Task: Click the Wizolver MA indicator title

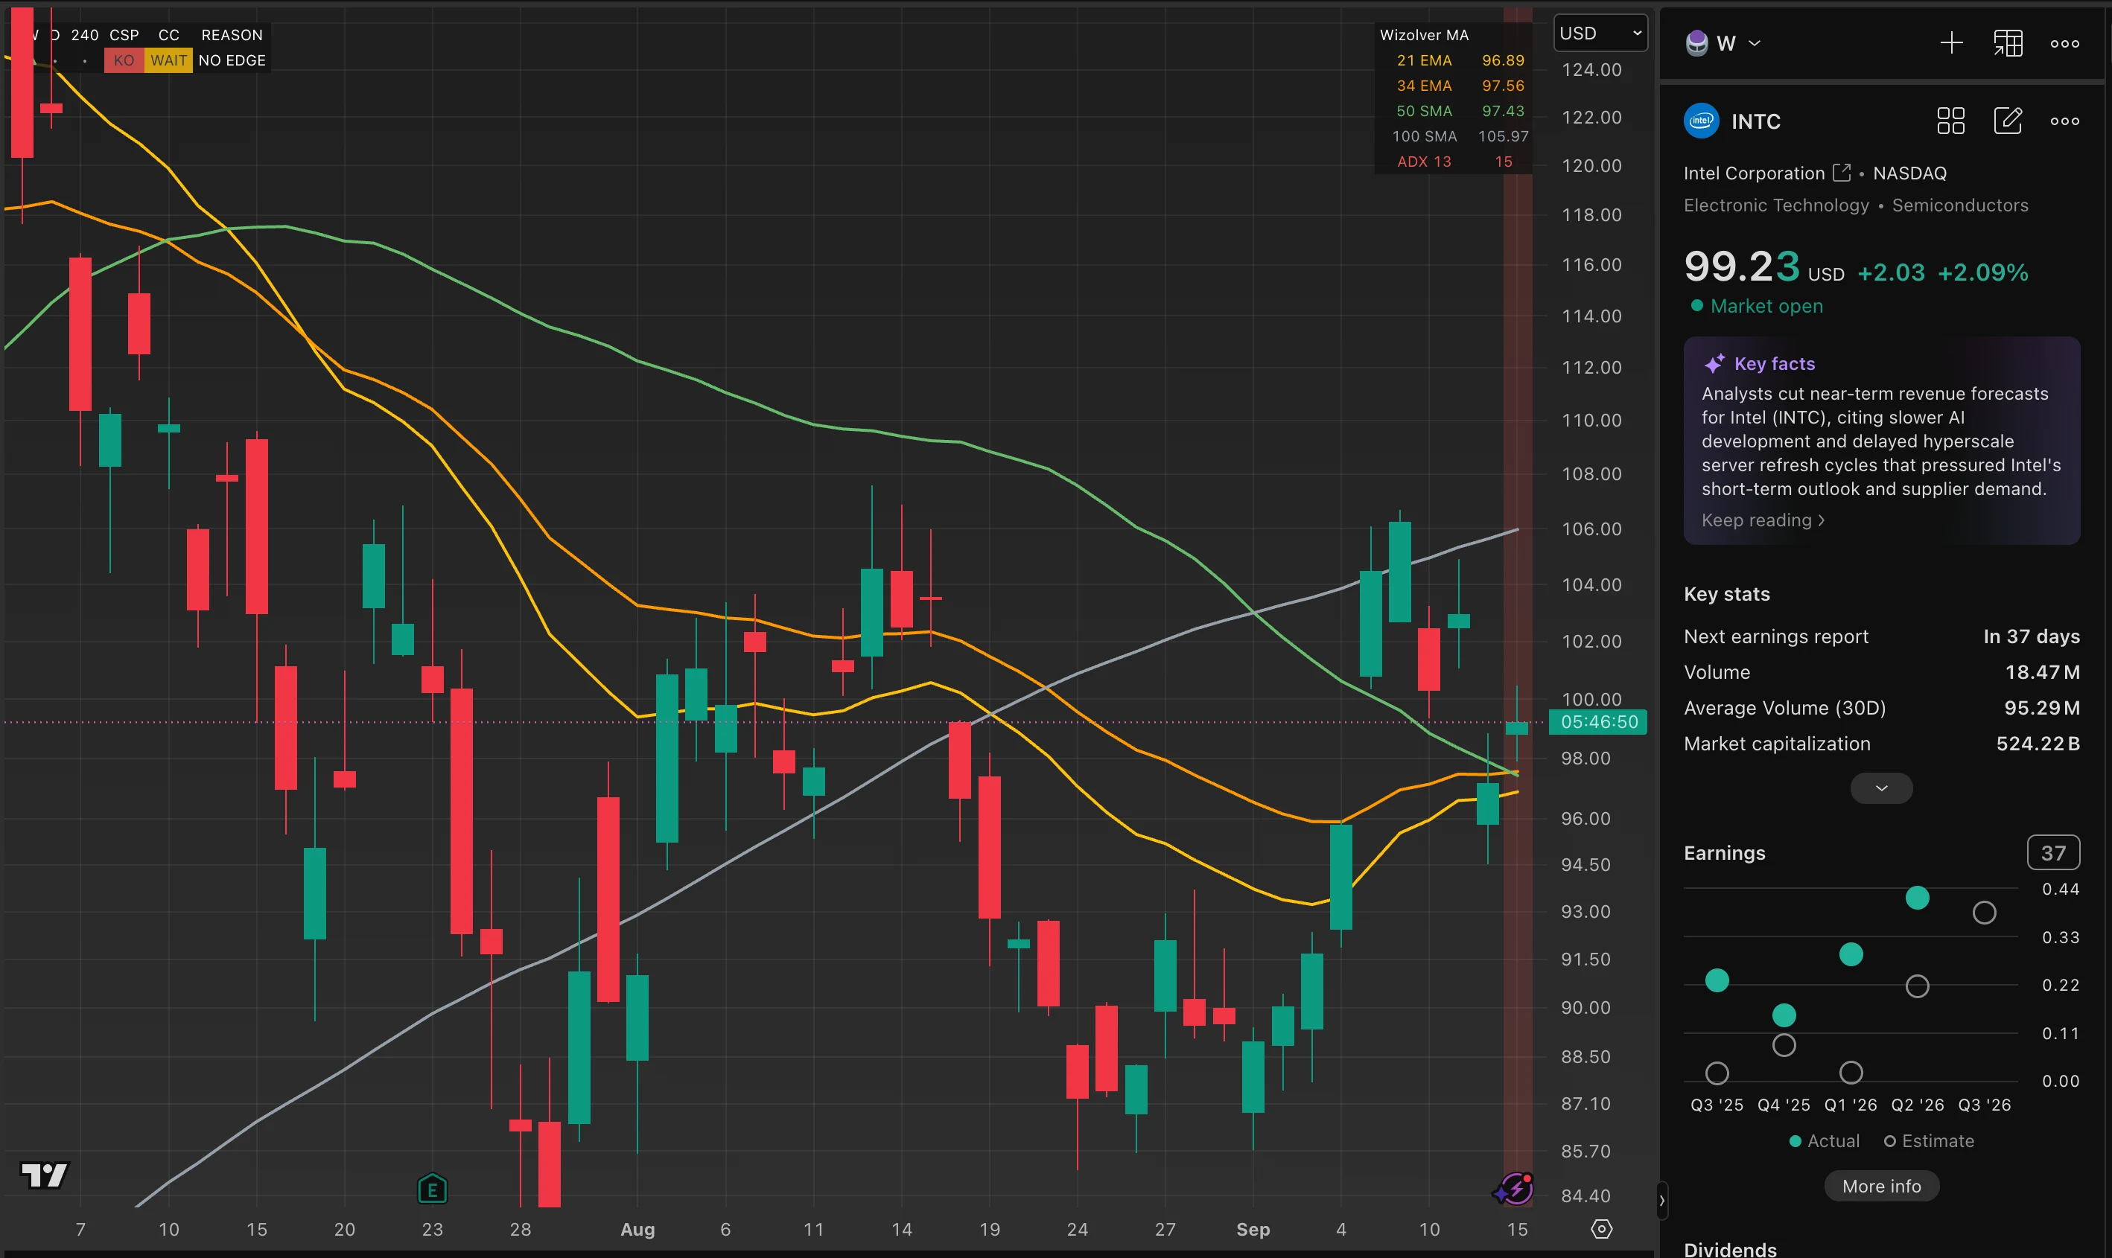Action: point(1424,35)
